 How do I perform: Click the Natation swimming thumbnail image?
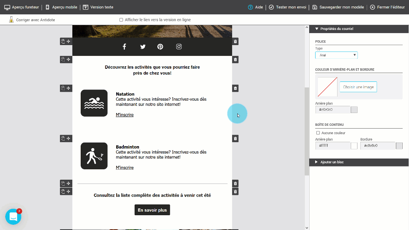point(94,103)
